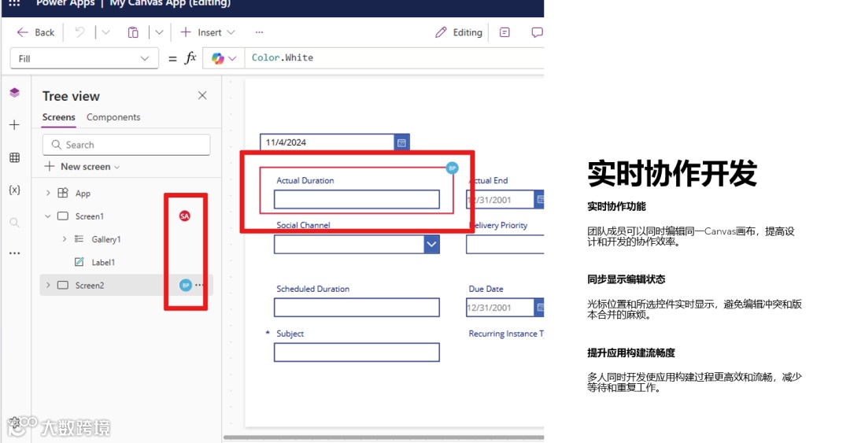Click the Color.White formula bar text
Viewport: 850px width, 443px height.
pos(283,57)
